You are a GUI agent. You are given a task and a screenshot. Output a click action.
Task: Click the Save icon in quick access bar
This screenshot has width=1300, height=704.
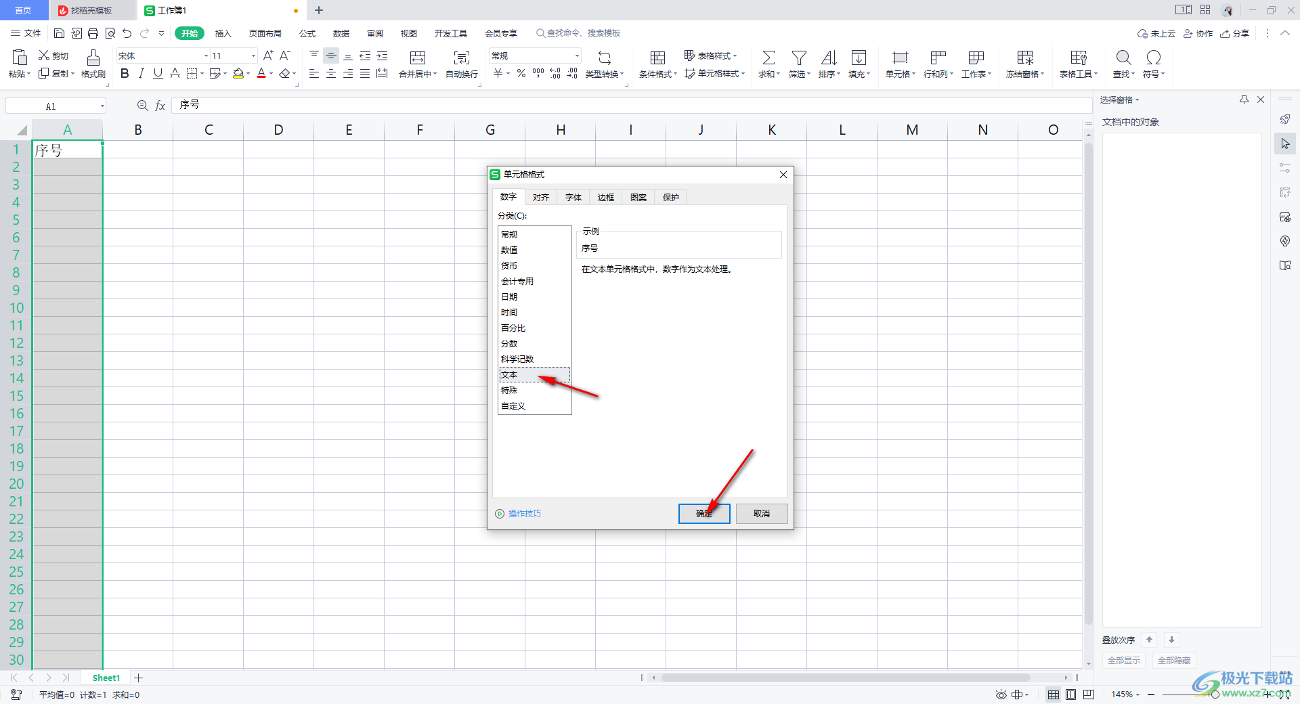(x=59, y=33)
